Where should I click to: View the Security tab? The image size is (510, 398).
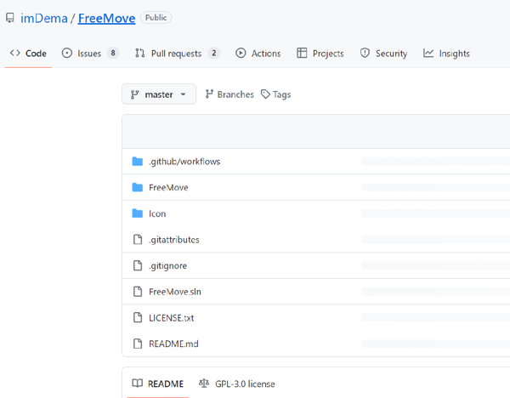tap(383, 54)
